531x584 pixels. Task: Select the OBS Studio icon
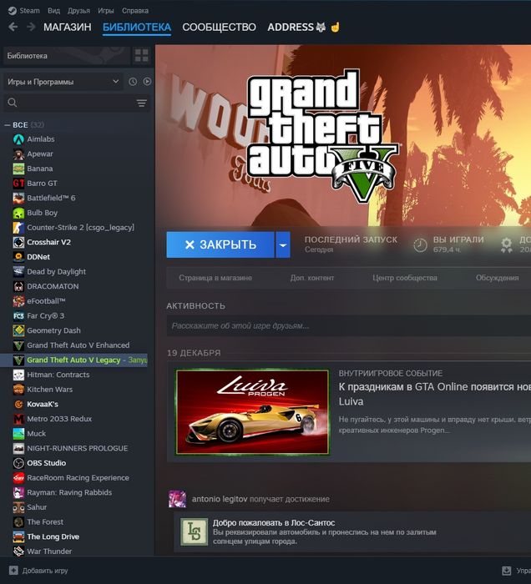click(18, 463)
